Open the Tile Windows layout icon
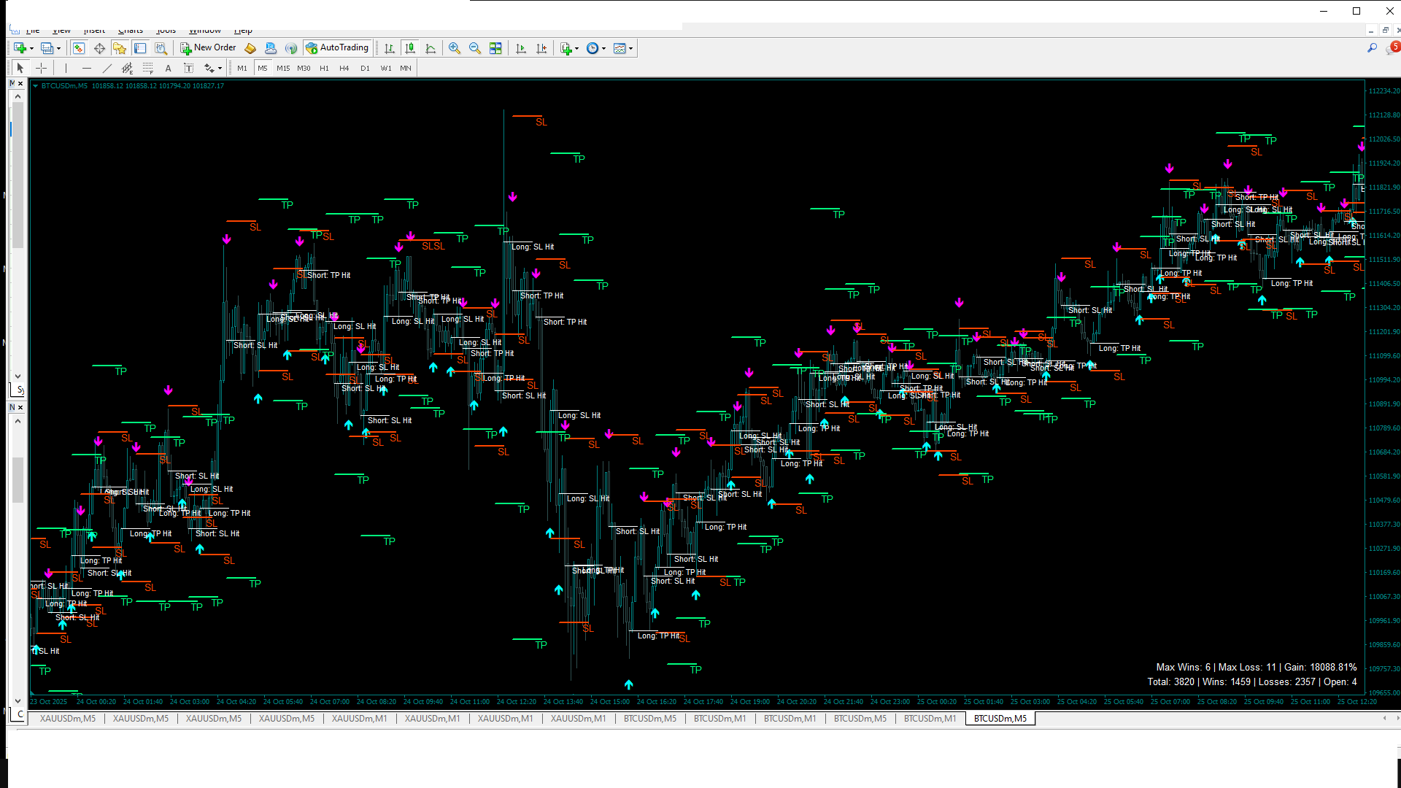The width and height of the screenshot is (1401, 788). coord(495,48)
